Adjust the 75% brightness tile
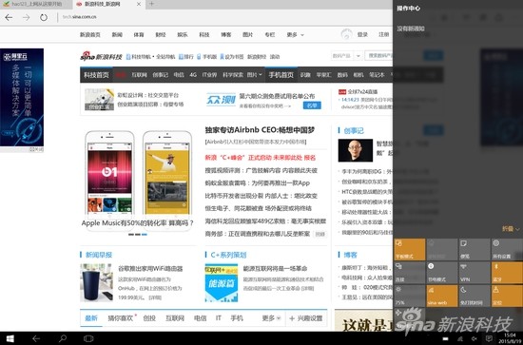Viewport: 523px width, 345px height. click(410, 296)
